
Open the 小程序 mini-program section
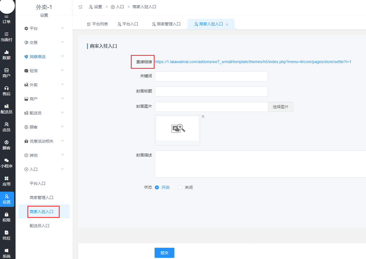click(7, 163)
